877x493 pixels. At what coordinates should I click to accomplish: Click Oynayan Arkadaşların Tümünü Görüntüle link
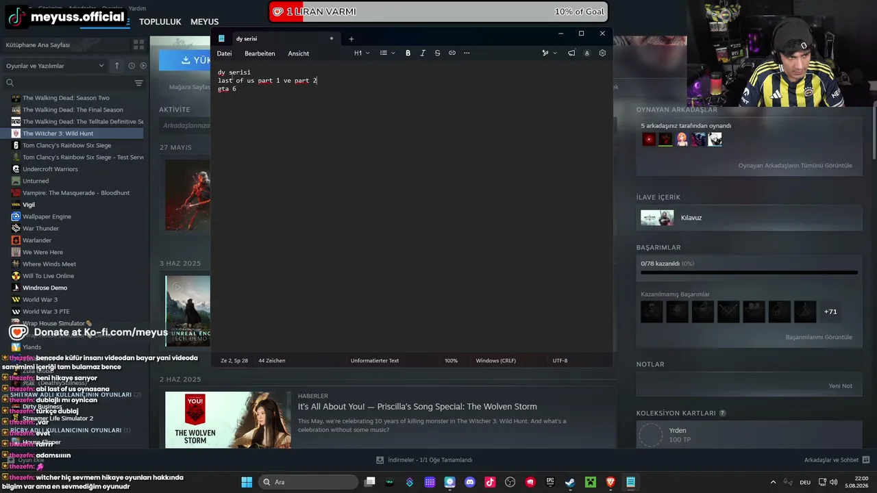point(795,166)
